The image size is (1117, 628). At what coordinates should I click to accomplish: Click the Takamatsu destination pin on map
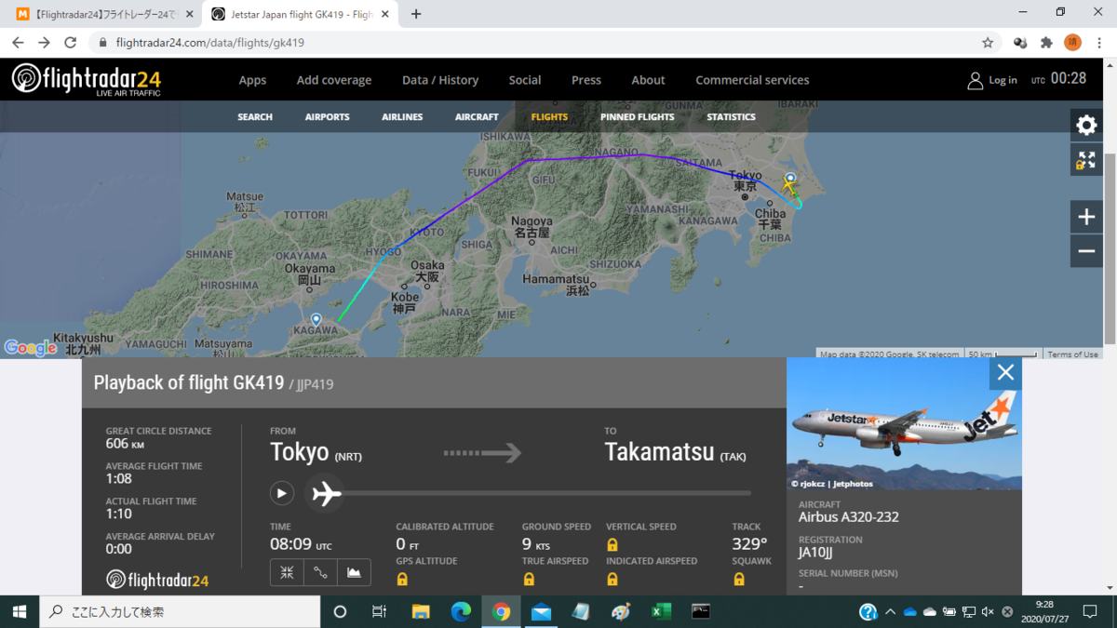click(x=316, y=320)
